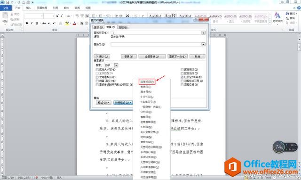Viewport: 301px width, 180px height.
Task: Open the font name dropdown in the ribbon
Action: [42, 16]
